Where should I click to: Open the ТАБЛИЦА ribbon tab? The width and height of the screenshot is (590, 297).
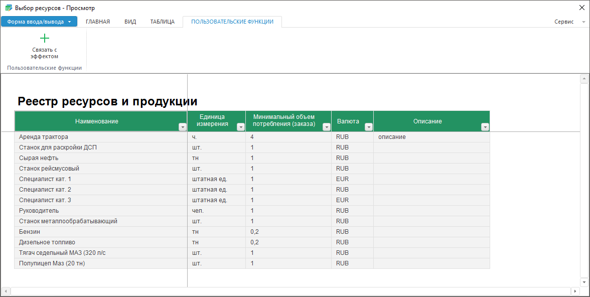tap(163, 22)
